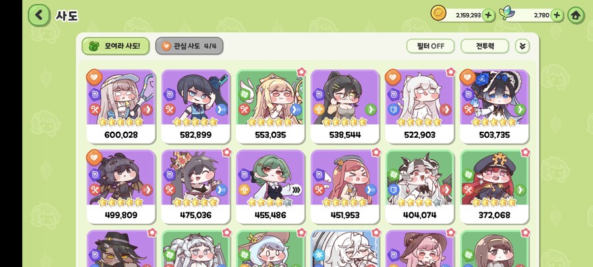This screenshot has width=593, height=267.
Task: Tap the pink flower badge on 553,035 card
Action: (x=301, y=72)
